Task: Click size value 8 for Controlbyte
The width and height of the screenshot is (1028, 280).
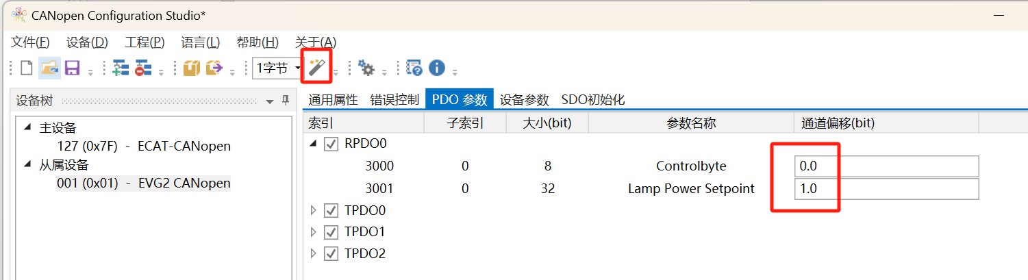Action: pos(547,166)
